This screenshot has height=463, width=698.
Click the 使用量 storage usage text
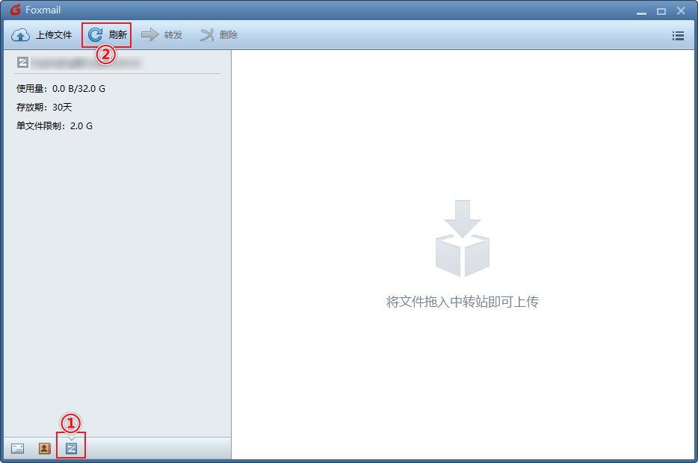[x=61, y=89]
